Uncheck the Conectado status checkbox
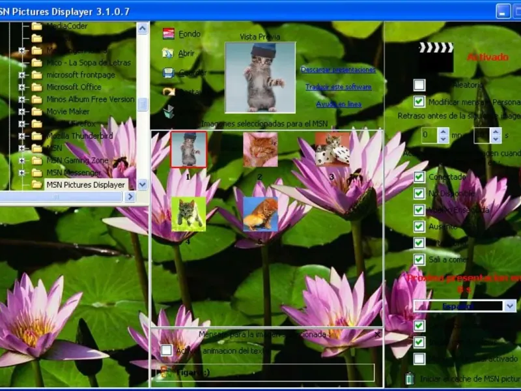 pos(419,177)
